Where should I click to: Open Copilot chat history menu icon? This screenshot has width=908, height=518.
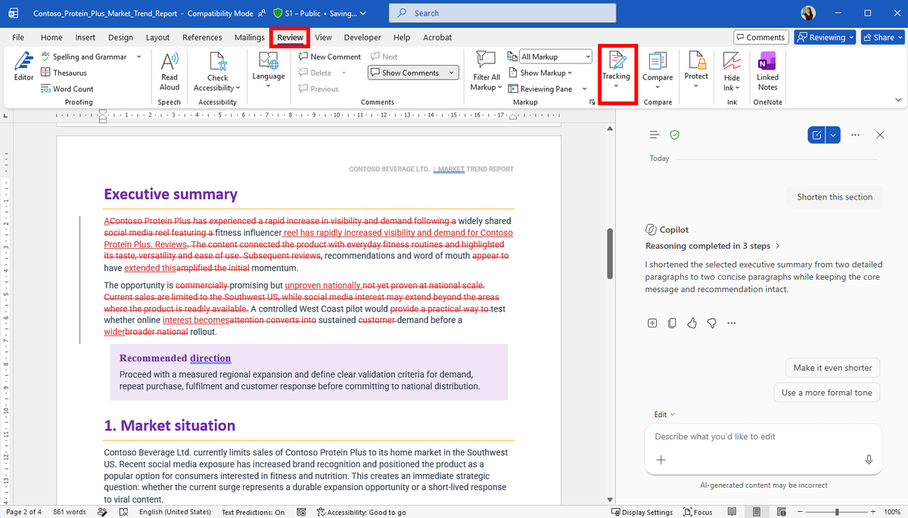click(x=655, y=135)
